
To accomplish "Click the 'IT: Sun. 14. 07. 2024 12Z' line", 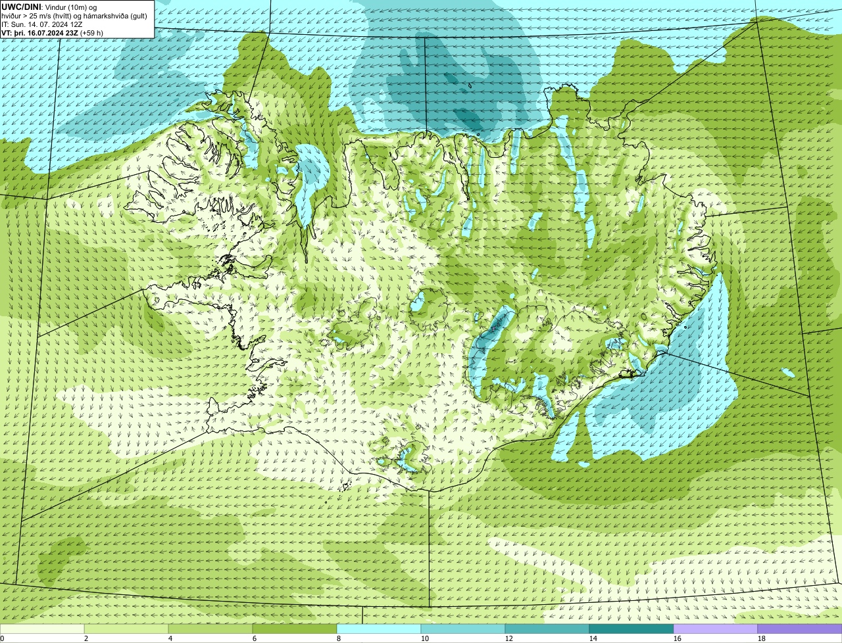I will pyautogui.click(x=42, y=24).
